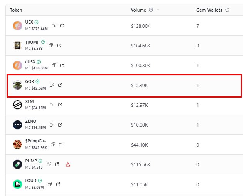The image size is (243, 196).
Task: Copy the USX token address
Action: click(54, 25)
